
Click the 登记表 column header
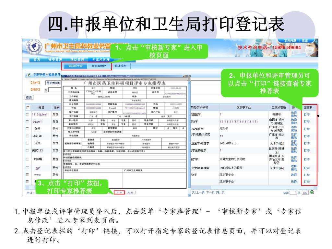tap(308, 107)
